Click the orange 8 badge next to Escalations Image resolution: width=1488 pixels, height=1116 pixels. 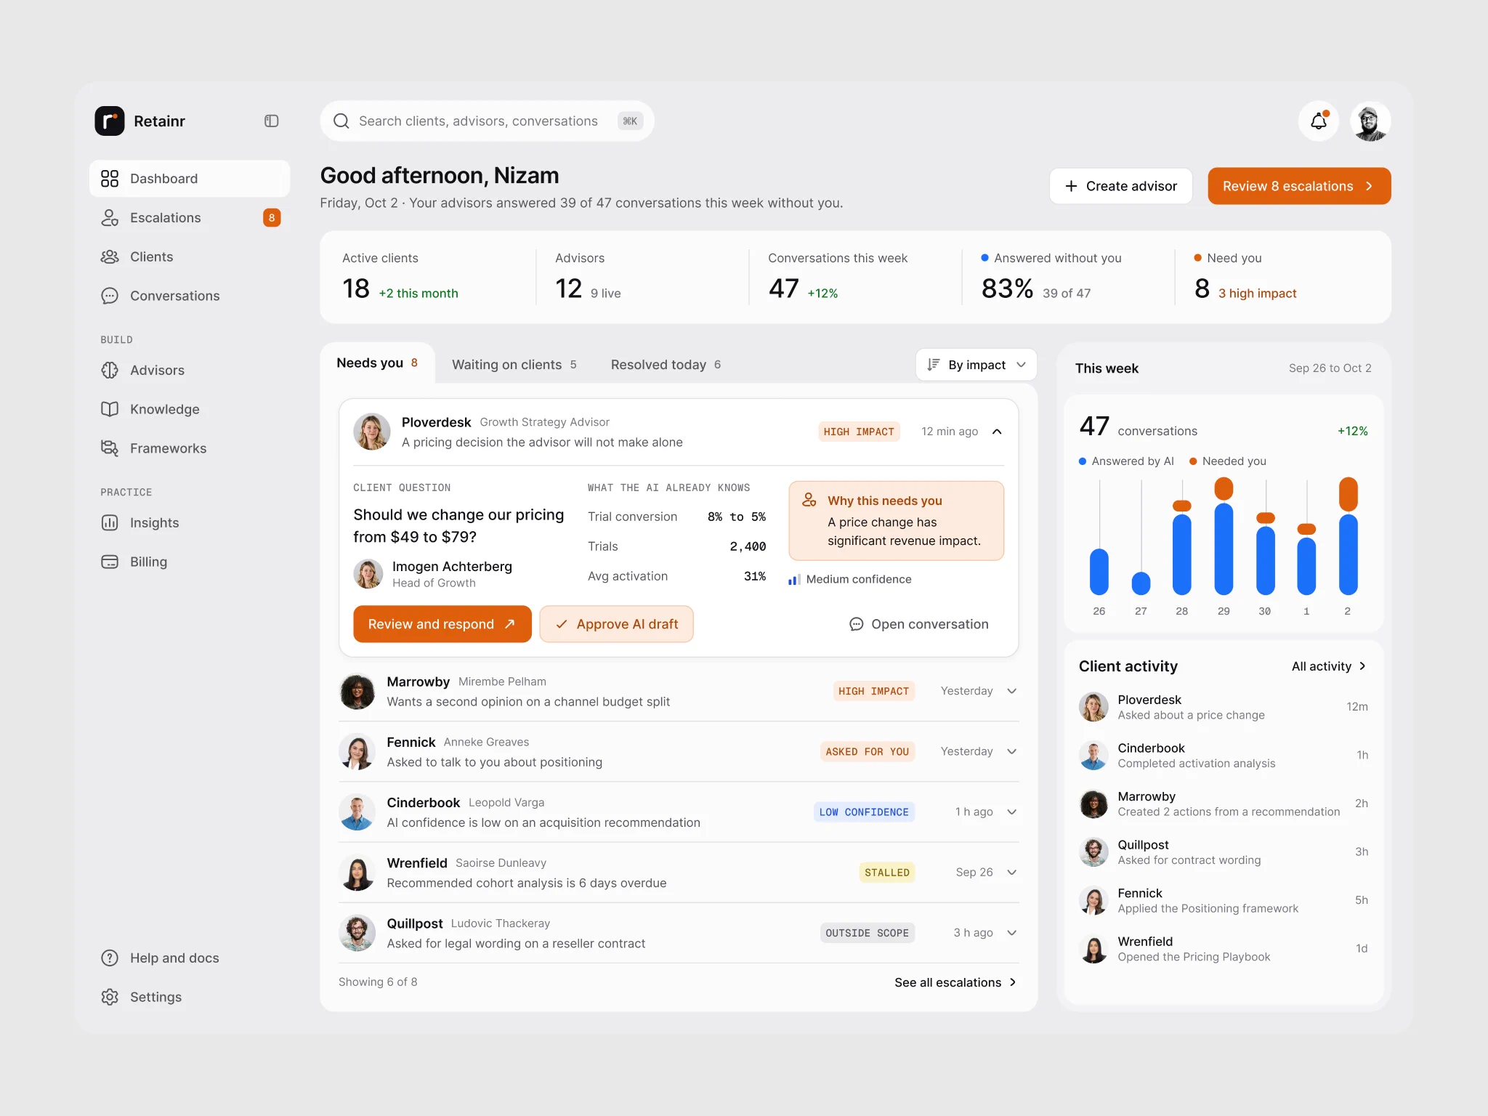[x=272, y=218]
